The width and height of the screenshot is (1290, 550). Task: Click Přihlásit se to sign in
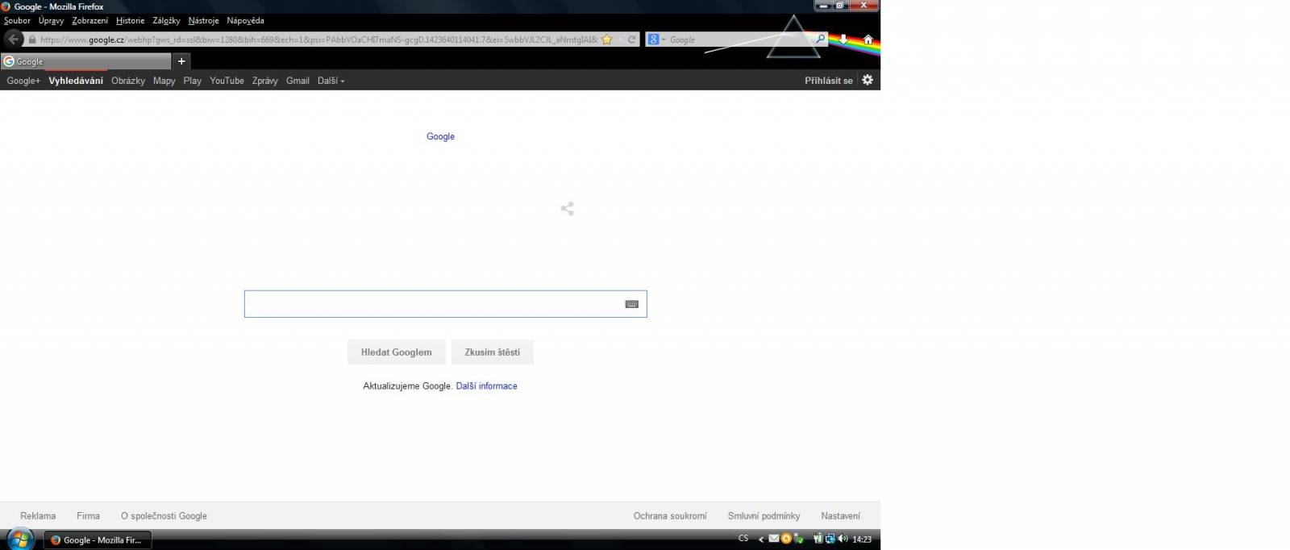[x=828, y=81]
